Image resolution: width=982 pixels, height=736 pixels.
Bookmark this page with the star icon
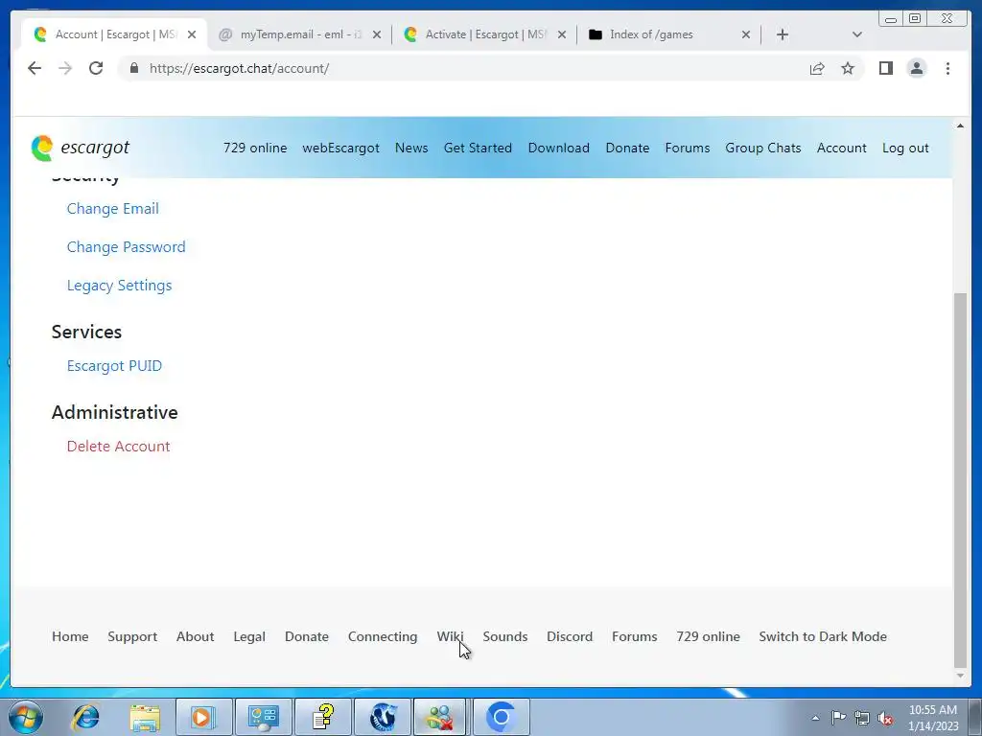[x=848, y=68]
